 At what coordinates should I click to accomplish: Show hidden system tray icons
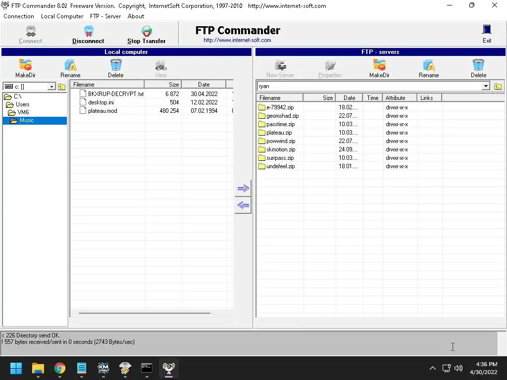(433, 368)
